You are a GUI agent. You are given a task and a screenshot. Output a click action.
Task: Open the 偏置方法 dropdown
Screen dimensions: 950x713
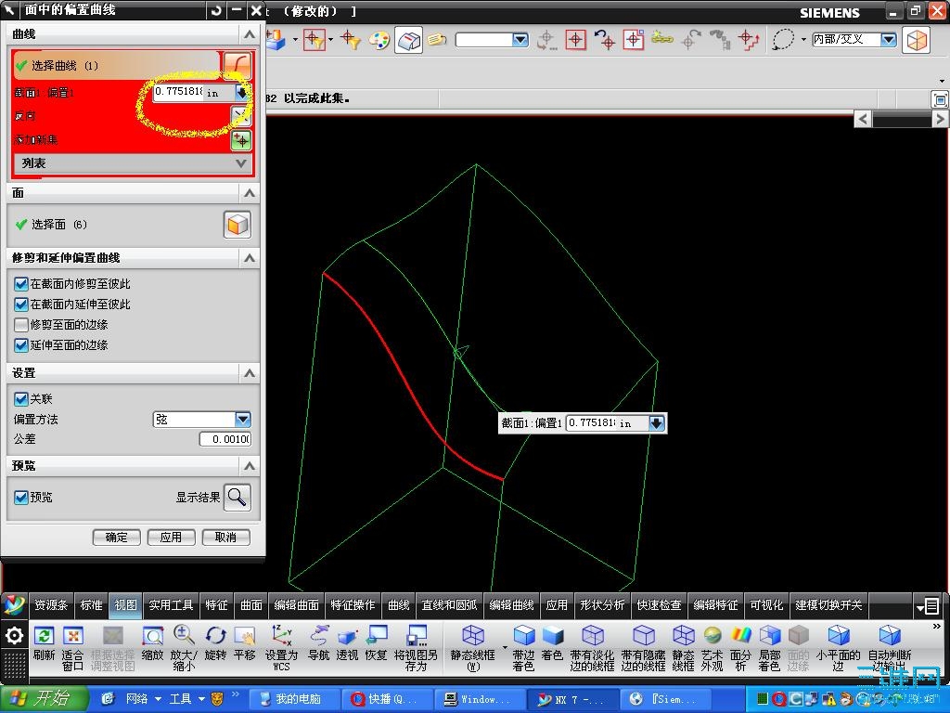pos(242,420)
